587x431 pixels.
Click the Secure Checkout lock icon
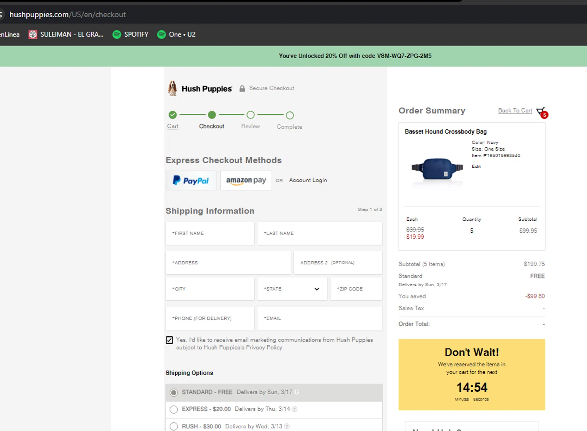pyautogui.click(x=242, y=88)
